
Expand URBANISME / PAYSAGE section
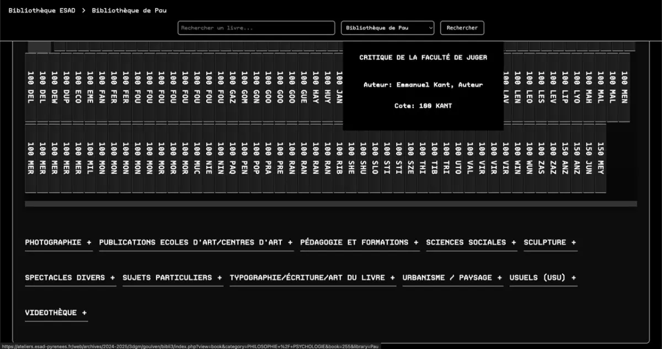point(452,278)
